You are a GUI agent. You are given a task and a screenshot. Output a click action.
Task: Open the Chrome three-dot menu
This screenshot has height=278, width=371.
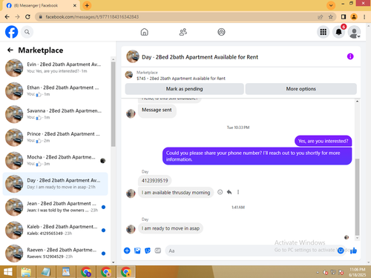click(364, 17)
